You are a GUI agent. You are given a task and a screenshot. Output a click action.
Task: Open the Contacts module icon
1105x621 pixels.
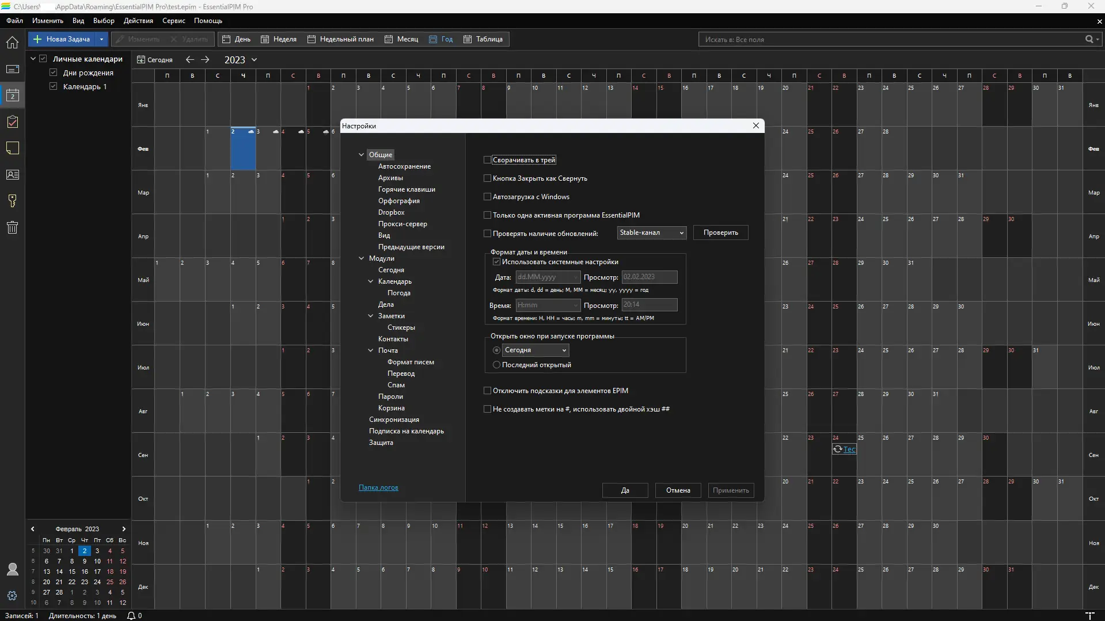click(x=12, y=175)
